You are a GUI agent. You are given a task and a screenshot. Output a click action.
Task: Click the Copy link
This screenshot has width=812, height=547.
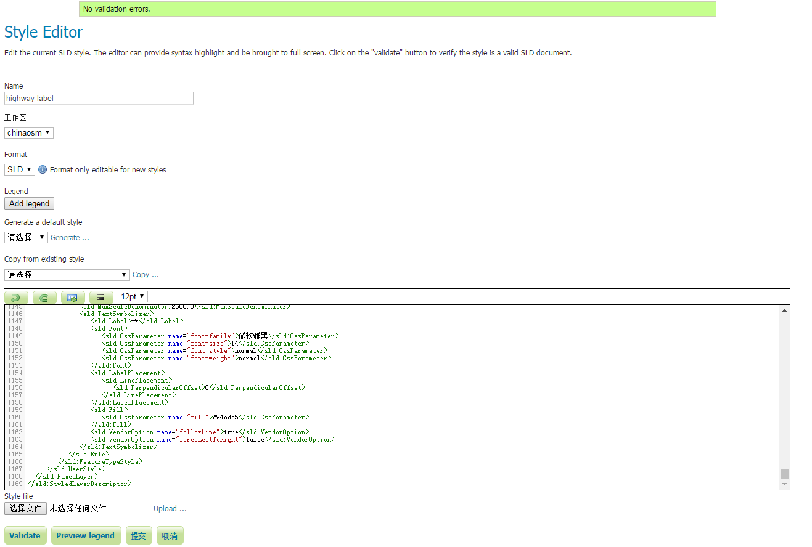[x=146, y=275]
